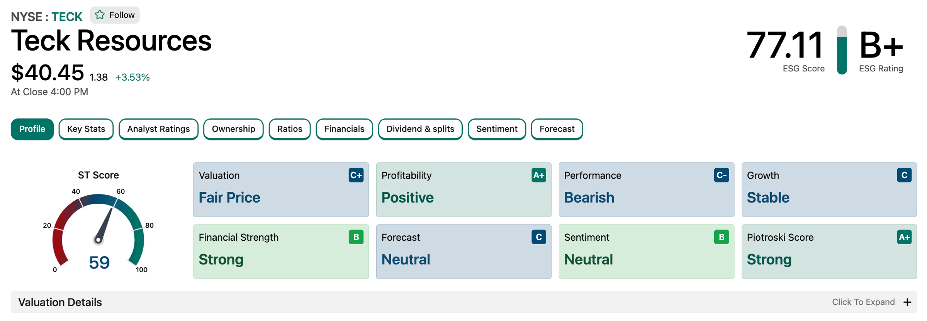
Task: Follow the TECK stock
Action: (x=115, y=15)
